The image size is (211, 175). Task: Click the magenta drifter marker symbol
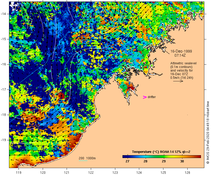tap(145, 97)
